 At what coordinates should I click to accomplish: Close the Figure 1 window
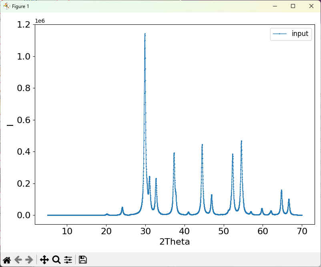tap(311, 6)
